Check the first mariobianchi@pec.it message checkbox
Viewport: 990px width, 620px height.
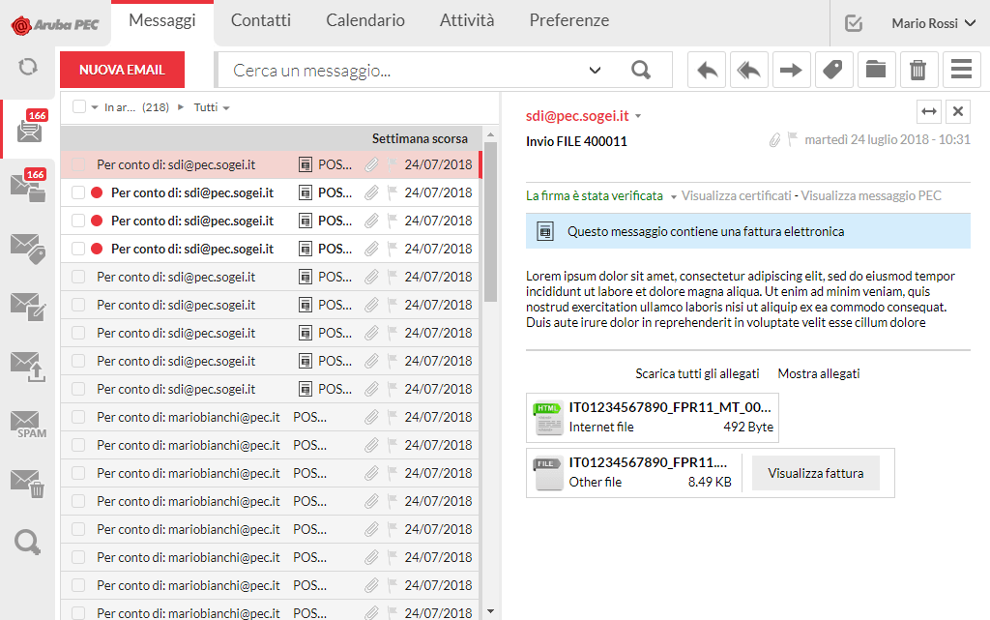tap(79, 418)
